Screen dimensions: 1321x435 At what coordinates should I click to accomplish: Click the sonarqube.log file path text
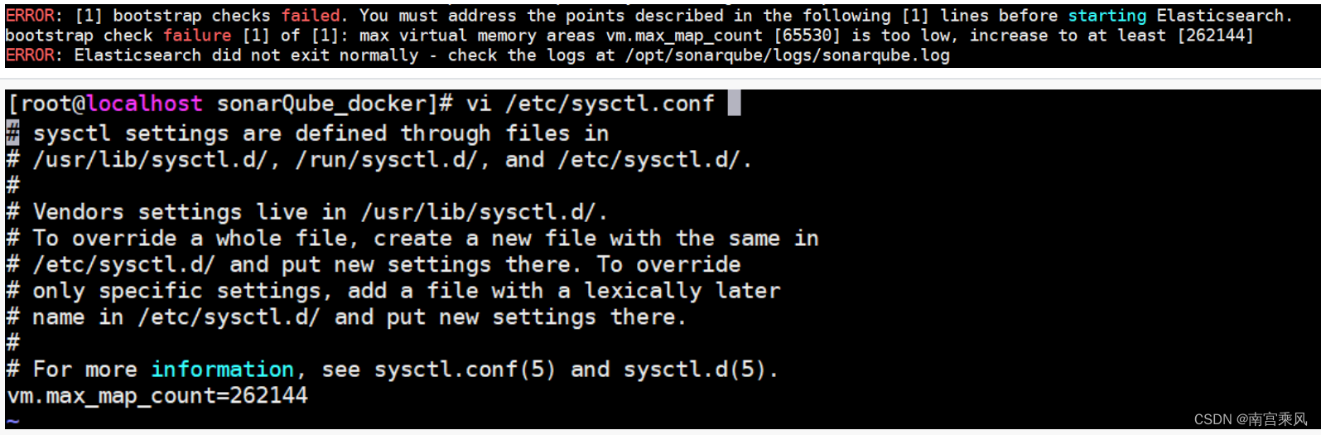click(x=788, y=56)
